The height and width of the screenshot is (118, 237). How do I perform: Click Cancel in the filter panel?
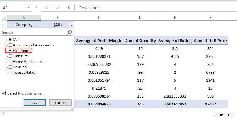60,103
